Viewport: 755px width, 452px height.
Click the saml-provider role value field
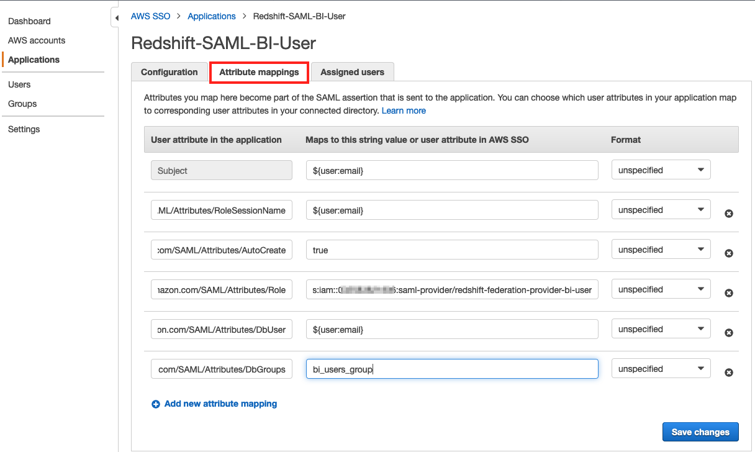452,289
